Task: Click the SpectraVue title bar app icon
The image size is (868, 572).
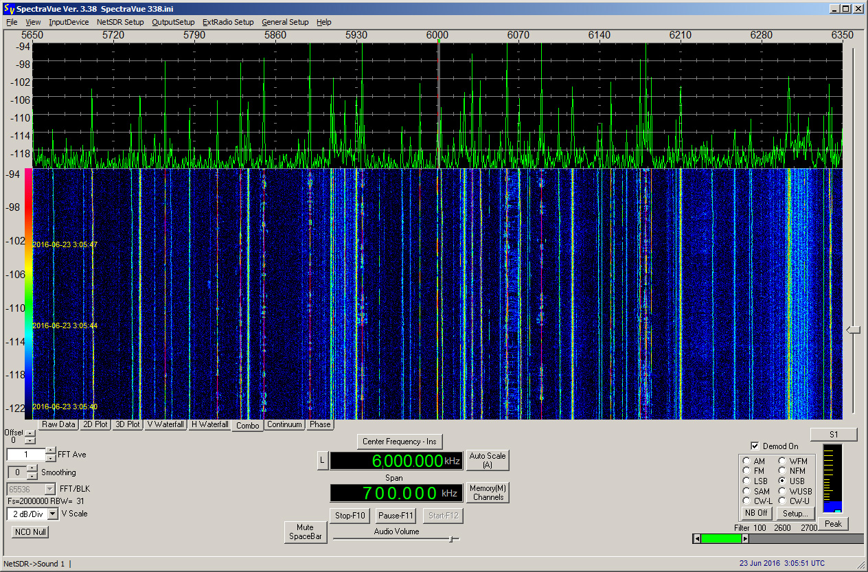Action: (8, 8)
